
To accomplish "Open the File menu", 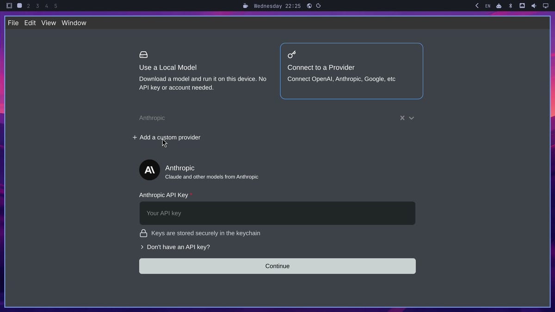I will pyautogui.click(x=13, y=23).
